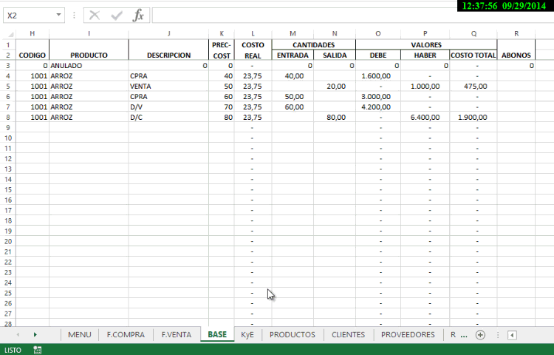Viewport: 554px width, 355px height.
Task: Add a new sheet with plus icon
Action: click(480, 335)
